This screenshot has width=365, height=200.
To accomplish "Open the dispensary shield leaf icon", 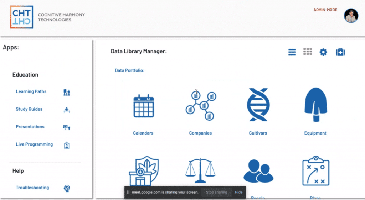I will (143, 171).
